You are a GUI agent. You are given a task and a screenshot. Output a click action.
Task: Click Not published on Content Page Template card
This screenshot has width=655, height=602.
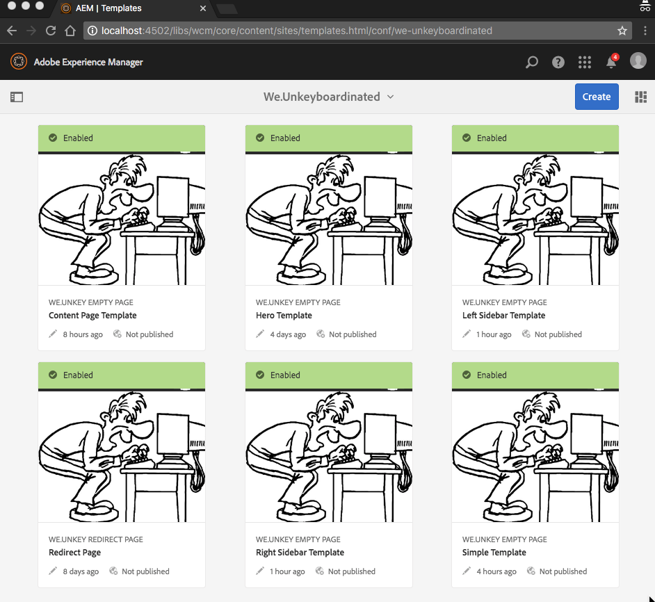[149, 334]
